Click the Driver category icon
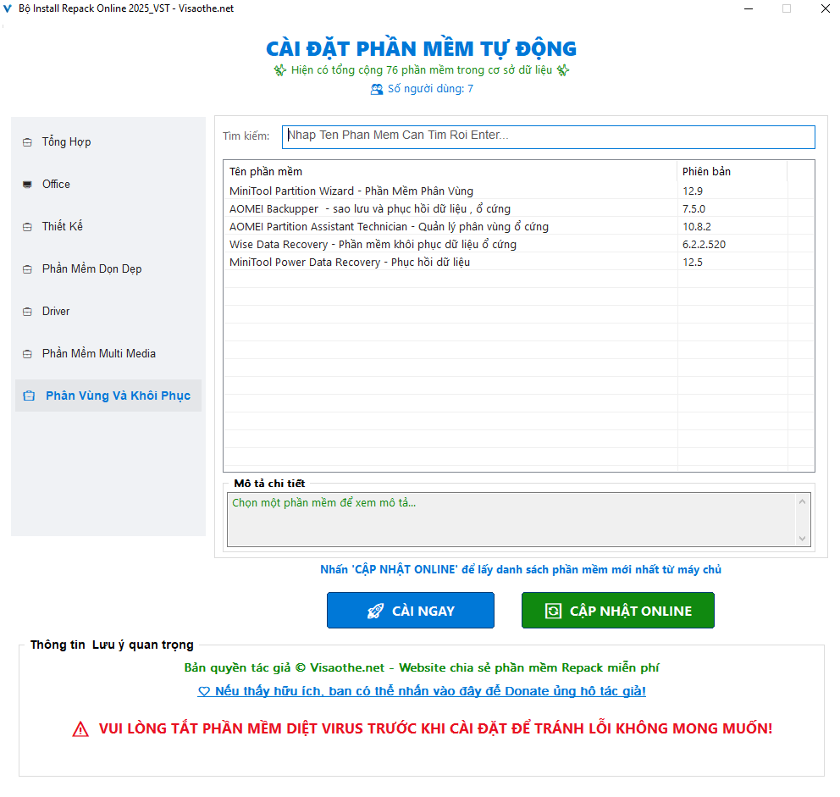Viewport: 840px width, 797px height. 27,312
